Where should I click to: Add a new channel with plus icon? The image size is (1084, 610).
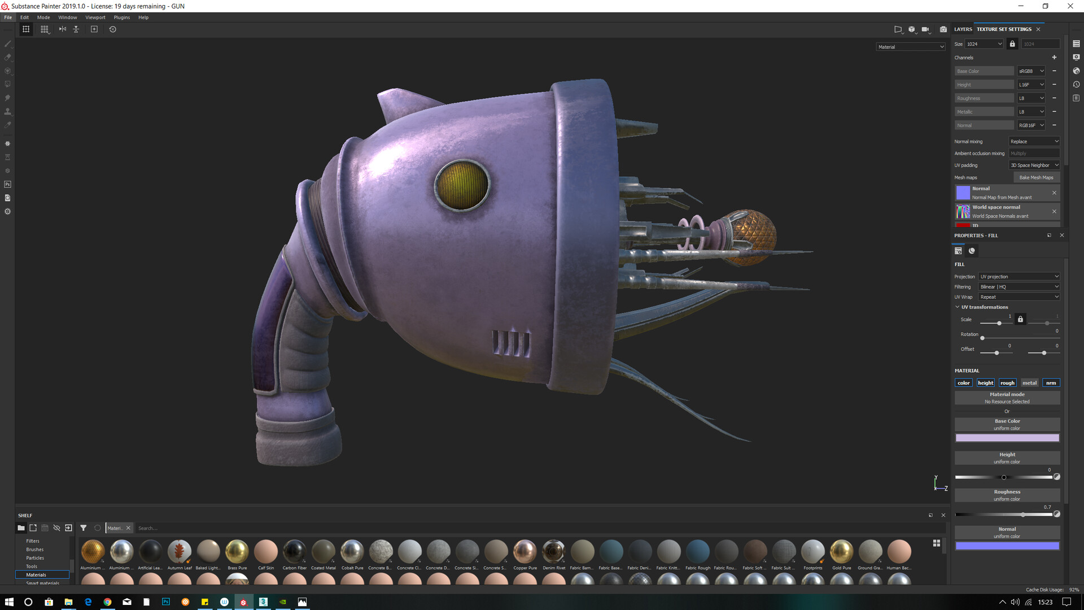1054,58
